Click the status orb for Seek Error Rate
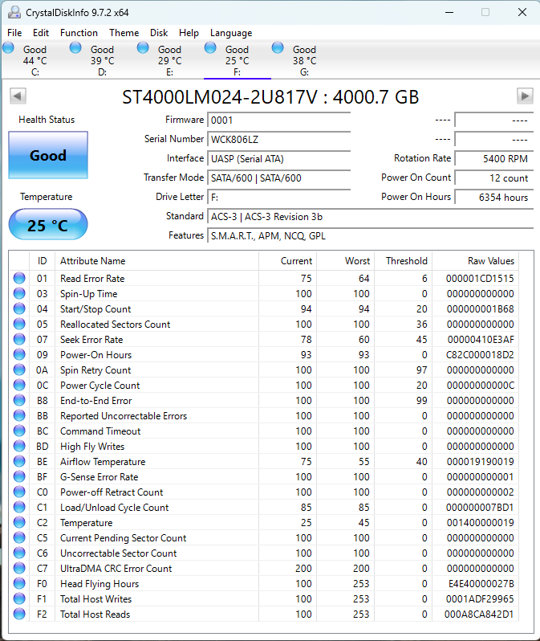This screenshot has width=540, height=641. 19,340
